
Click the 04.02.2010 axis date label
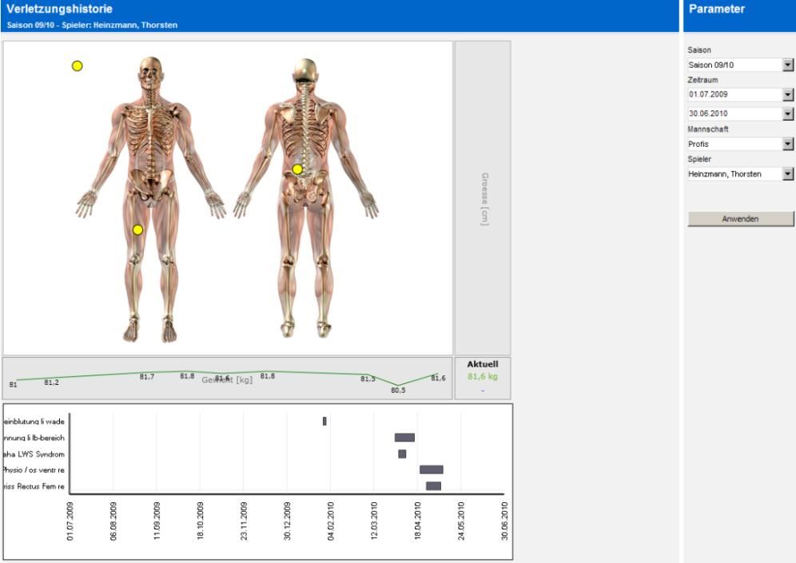click(x=331, y=521)
